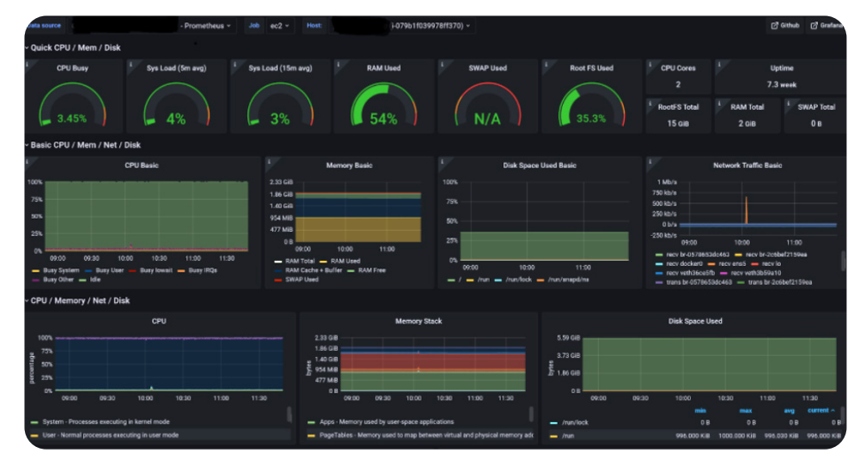Open info icon on CPU Cores panel
This screenshot has height=465, width=866.
pos(650,64)
